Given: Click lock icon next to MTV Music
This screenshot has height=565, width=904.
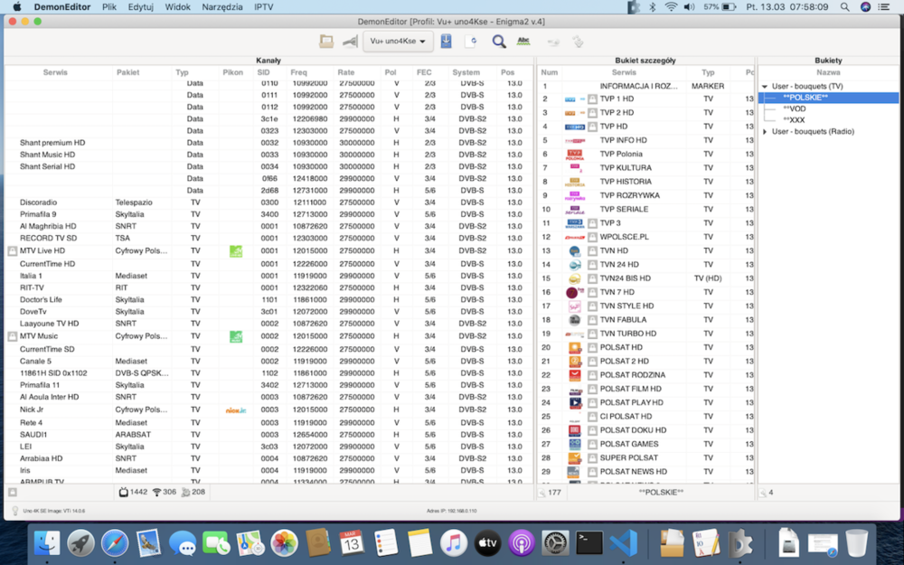Looking at the screenshot, I should pyautogui.click(x=13, y=336).
